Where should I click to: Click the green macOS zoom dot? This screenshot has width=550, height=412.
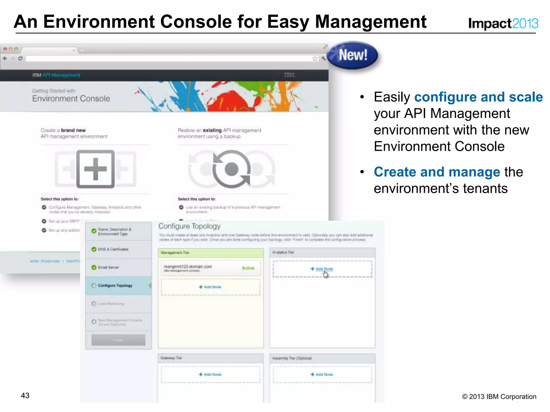tap(16, 49)
